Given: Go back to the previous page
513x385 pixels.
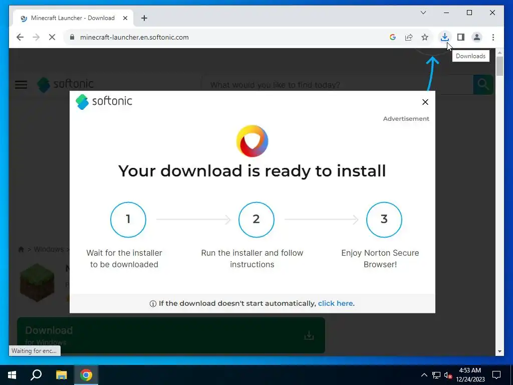Looking at the screenshot, I should tap(20, 37).
